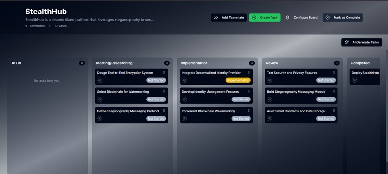This screenshot has width=388, height=174.
Task: Click the Implementation column header
Action: click(194, 63)
